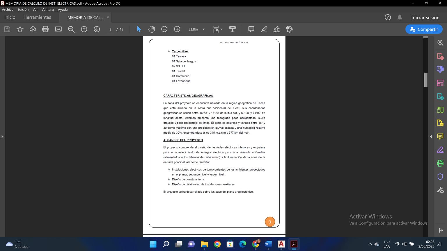Viewport: 447px width, 251px height.
Task: Open Microsoft Word from taskbar
Action: [x=268, y=244]
